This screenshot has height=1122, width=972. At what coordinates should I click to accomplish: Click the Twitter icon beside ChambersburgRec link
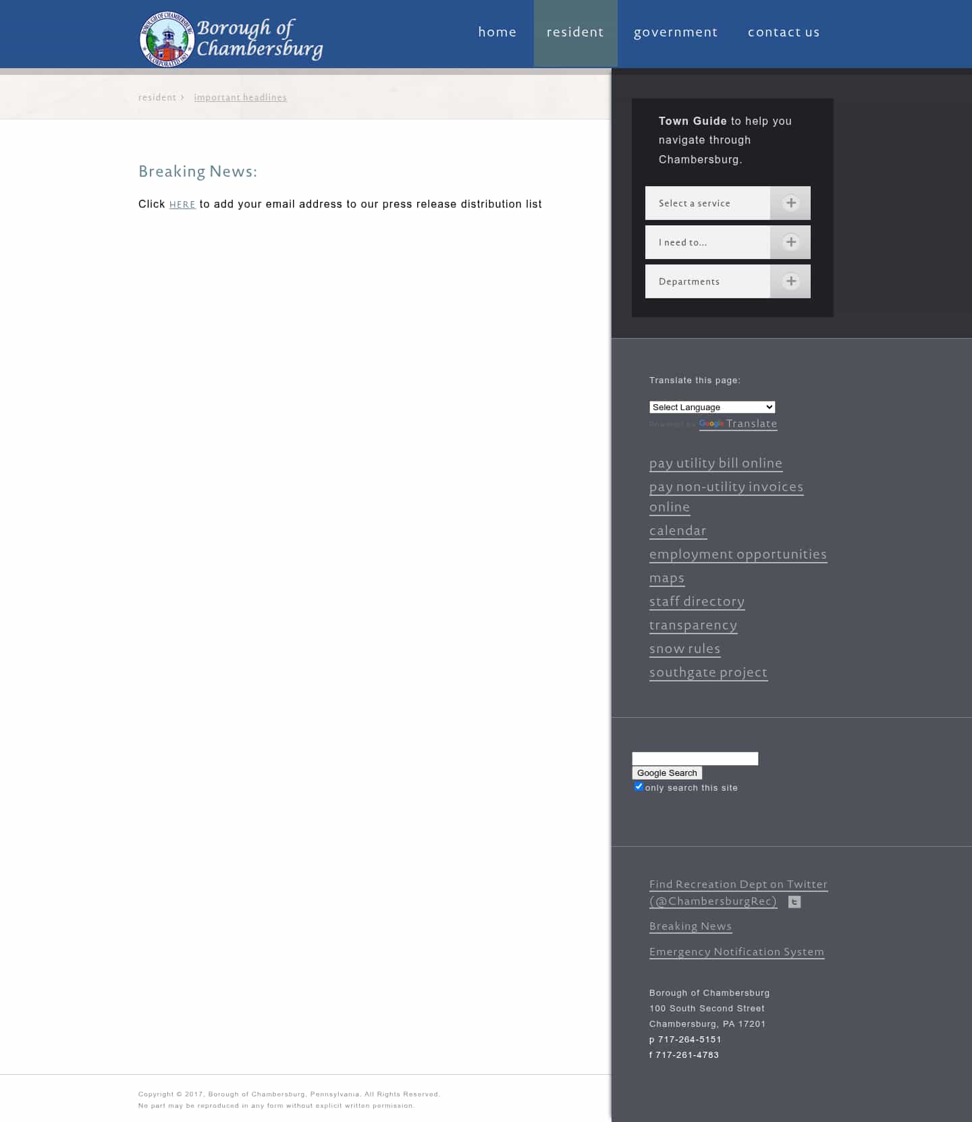[x=794, y=902]
